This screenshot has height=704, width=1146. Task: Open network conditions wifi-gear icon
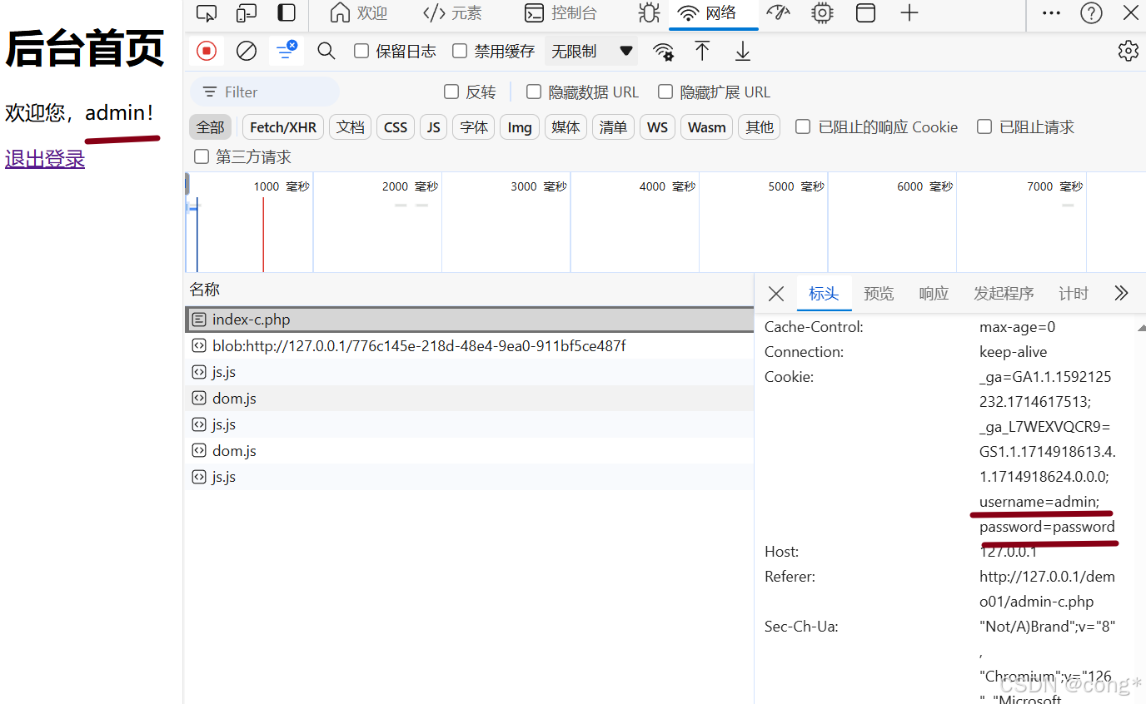(x=663, y=52)
